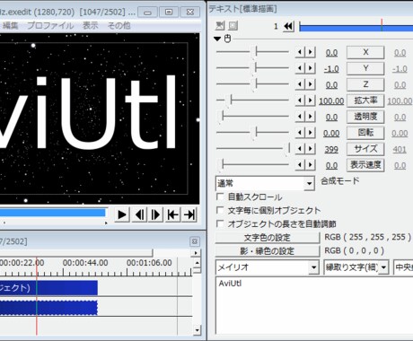Image resolution: width=413 pixels, height=341 pixels.
Task: Click the AviUtl text input box
Action: pyautogui.click(x=314, y=305)
